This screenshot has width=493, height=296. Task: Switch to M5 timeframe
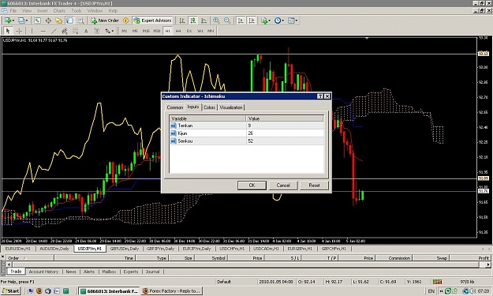coord(135,31)
